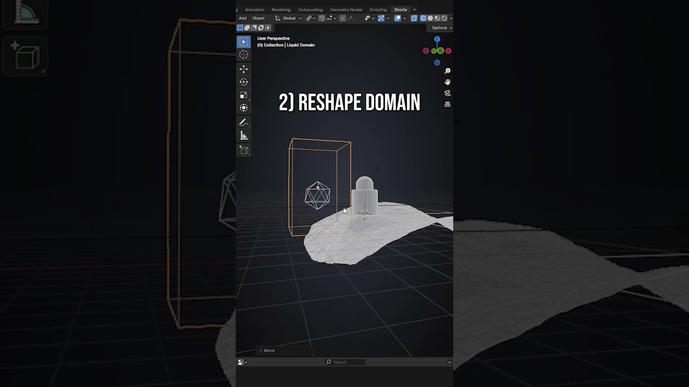This screenshot has height=387, width=689.
Task: Open the Global transform orientation dropdown
Action: click(289, 18)
